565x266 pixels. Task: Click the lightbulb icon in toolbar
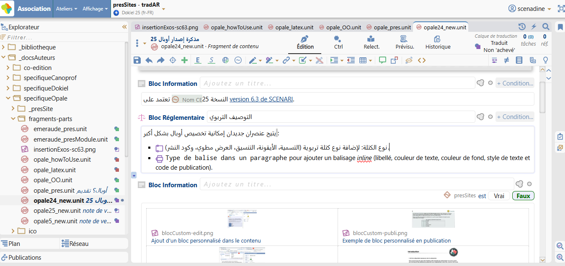coord(545,60)
